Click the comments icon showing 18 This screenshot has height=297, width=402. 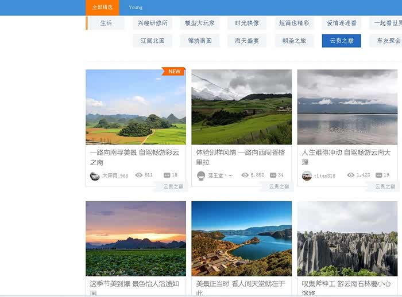[167, 175]
